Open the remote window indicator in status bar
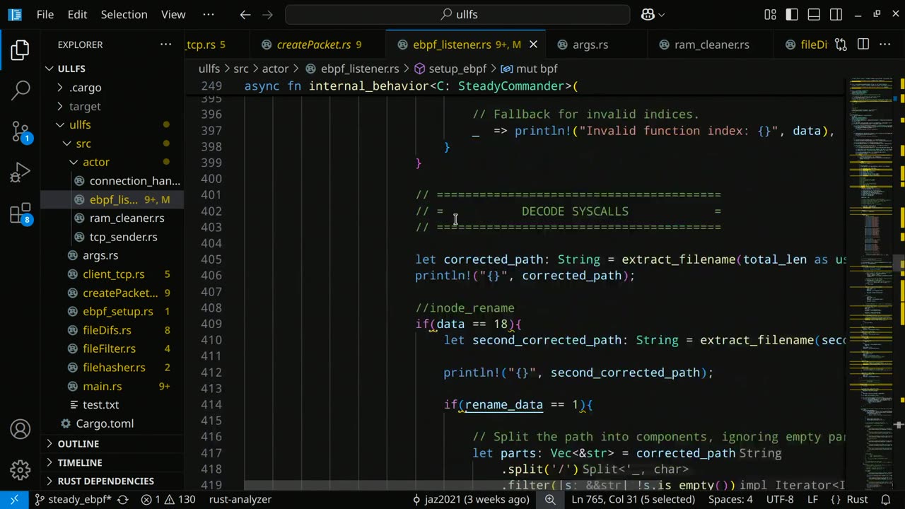The image size is (905, 509). pyautogui.click(x=14, y=499)
